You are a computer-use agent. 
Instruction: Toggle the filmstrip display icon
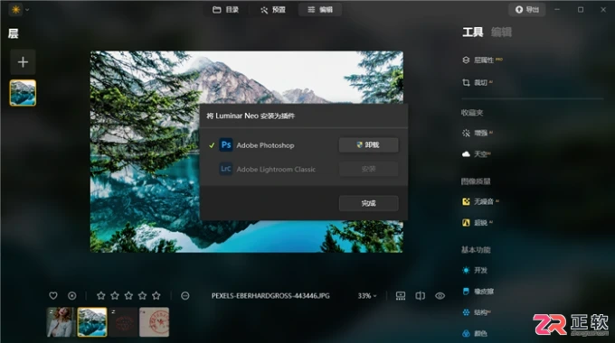(x=401, y=296)
